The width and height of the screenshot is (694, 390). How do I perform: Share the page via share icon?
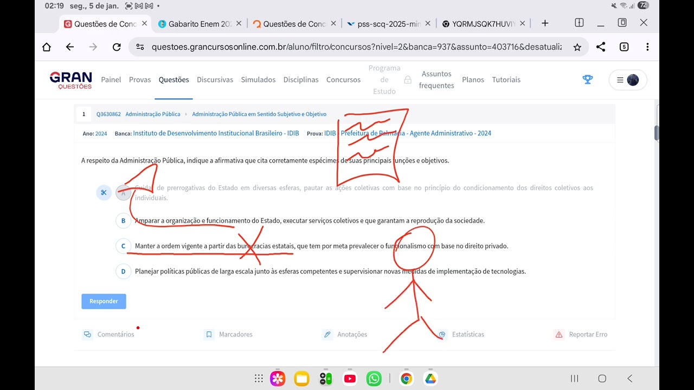(x=601, y=47)
